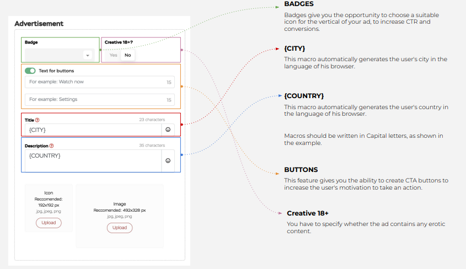This screenshot has height=269, width=466.
Task: Upload an Icon image file
Action: [49, 223]
